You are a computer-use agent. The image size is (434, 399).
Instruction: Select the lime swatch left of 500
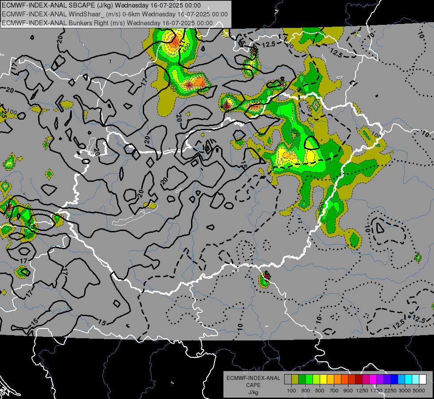(316, 379)
